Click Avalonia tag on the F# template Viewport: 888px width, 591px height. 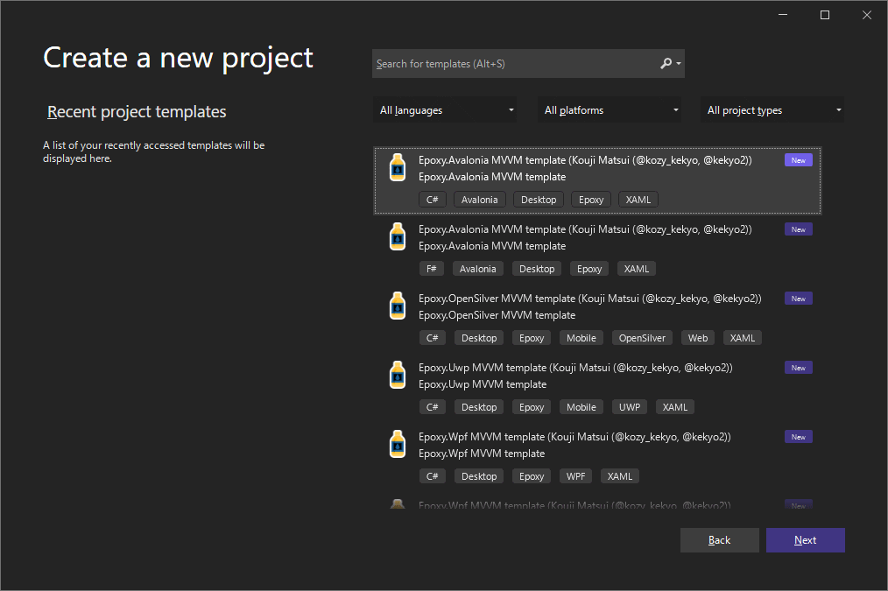[x=477, y=269]
